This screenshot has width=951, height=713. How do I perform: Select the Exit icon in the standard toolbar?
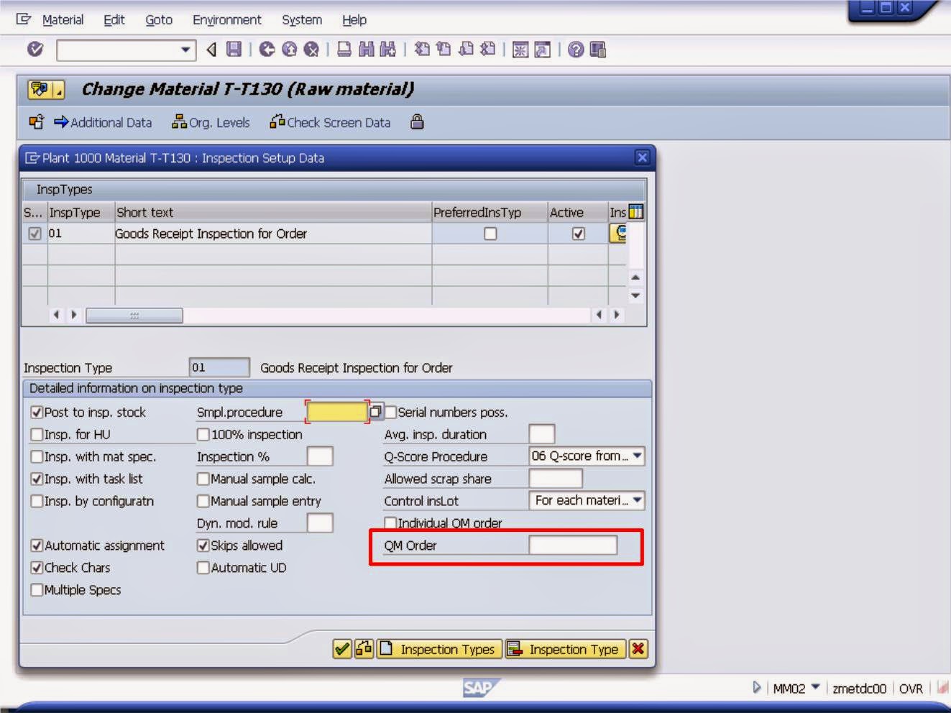[x=290, y=49]
